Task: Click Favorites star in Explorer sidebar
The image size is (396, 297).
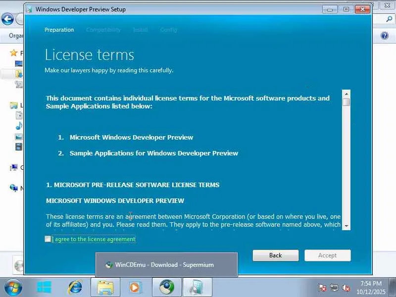Action: 13,53
